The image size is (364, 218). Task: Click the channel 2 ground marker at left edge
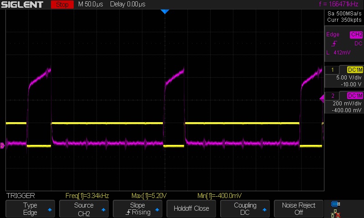click(x=2, y=145)
